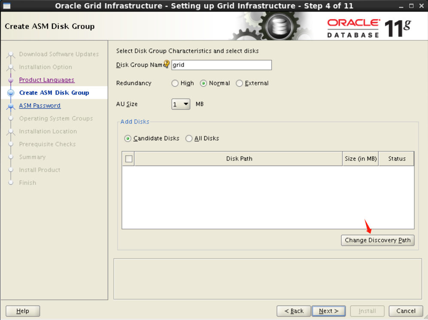Viewport: 428px width, 320px height.
Task: Select the Candidate Disks option
Action: tap(127, 138)
